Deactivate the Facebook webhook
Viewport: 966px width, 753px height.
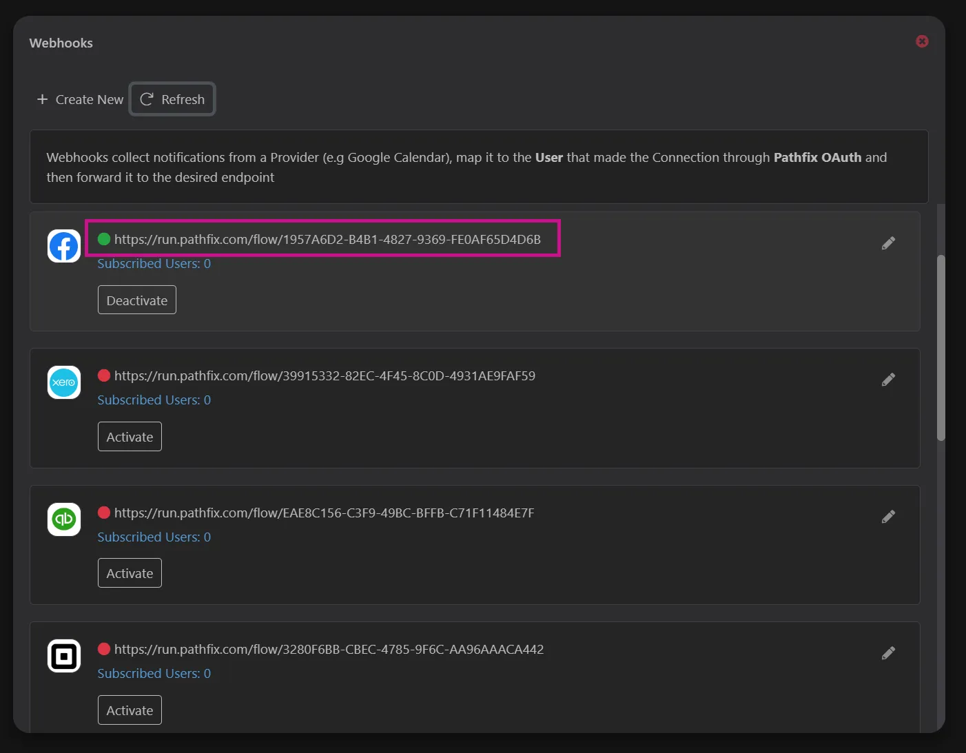(x=137, y=300)
